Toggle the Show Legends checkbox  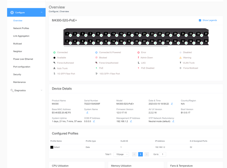(x=200, y=21)
